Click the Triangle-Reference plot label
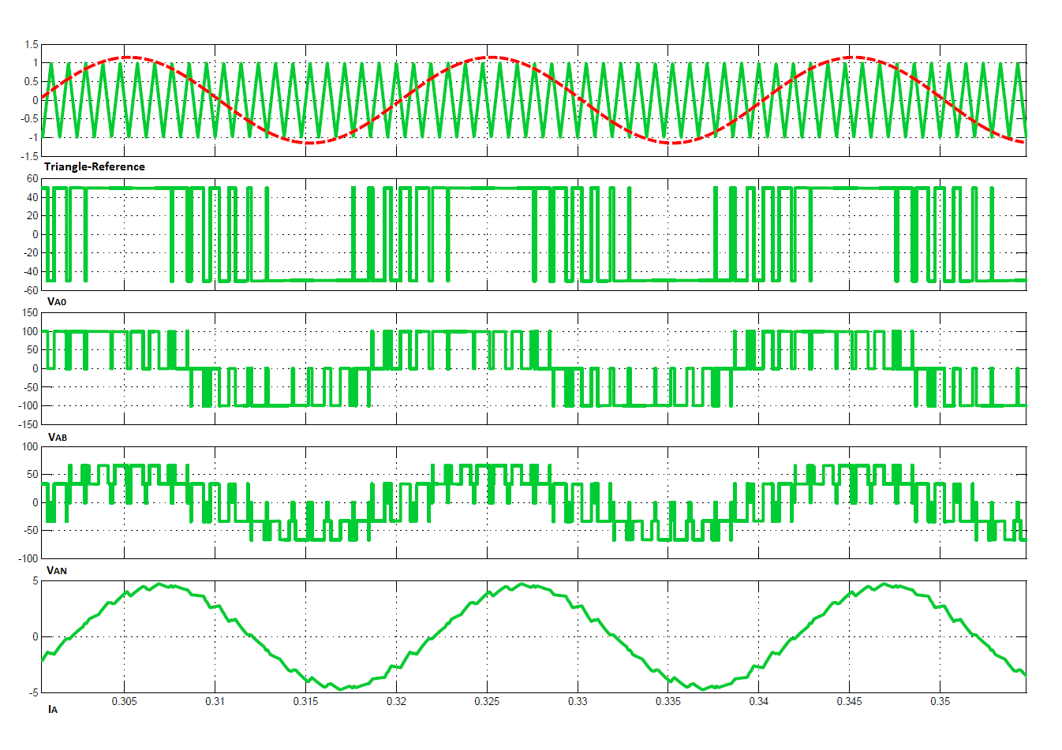 [x=95, y=166]
